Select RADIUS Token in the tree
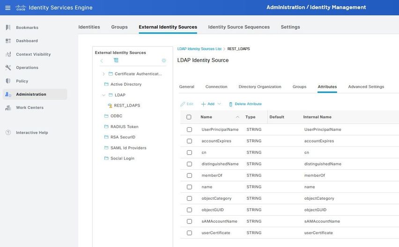The height and width of the screenshot is (247, 399). coord(125,127)
